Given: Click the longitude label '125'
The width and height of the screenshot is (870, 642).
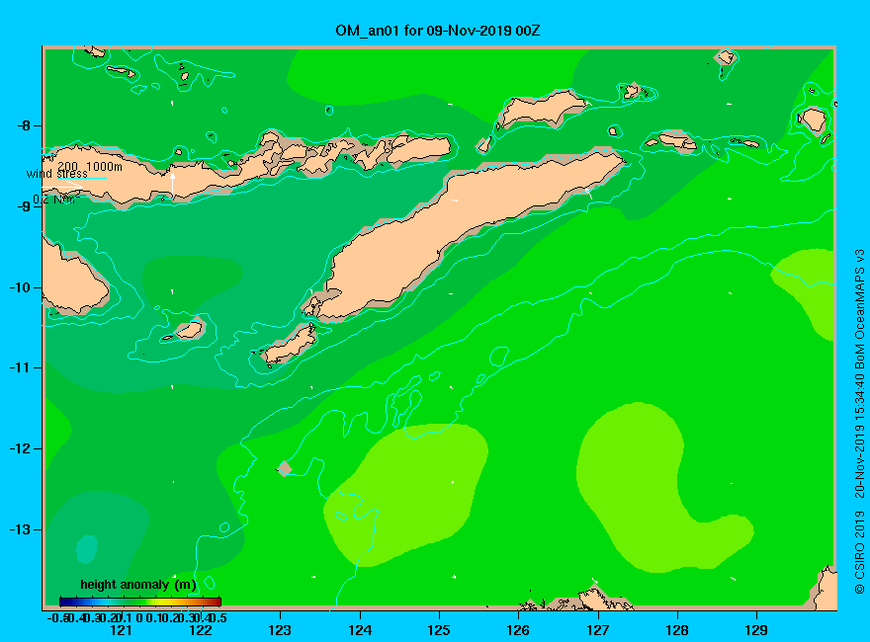Looking at the screenshot, I should pyautogui.click(x=439, y=630).
